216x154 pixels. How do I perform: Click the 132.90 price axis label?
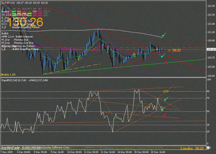coord(211,6)
